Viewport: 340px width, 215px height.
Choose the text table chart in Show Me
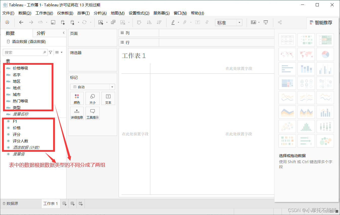click(x=287, y=40)
